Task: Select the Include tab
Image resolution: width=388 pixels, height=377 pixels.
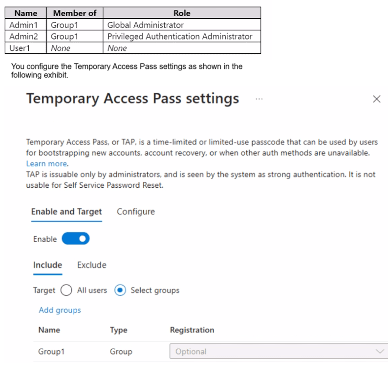Action: [47, 265]
